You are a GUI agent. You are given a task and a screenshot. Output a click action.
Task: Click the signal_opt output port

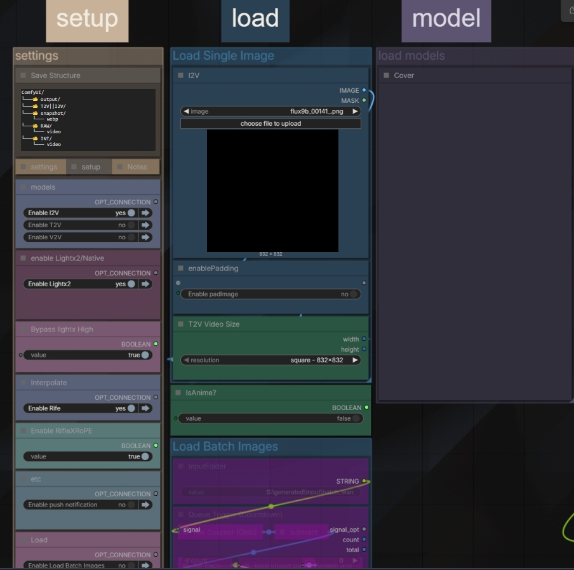364,529
